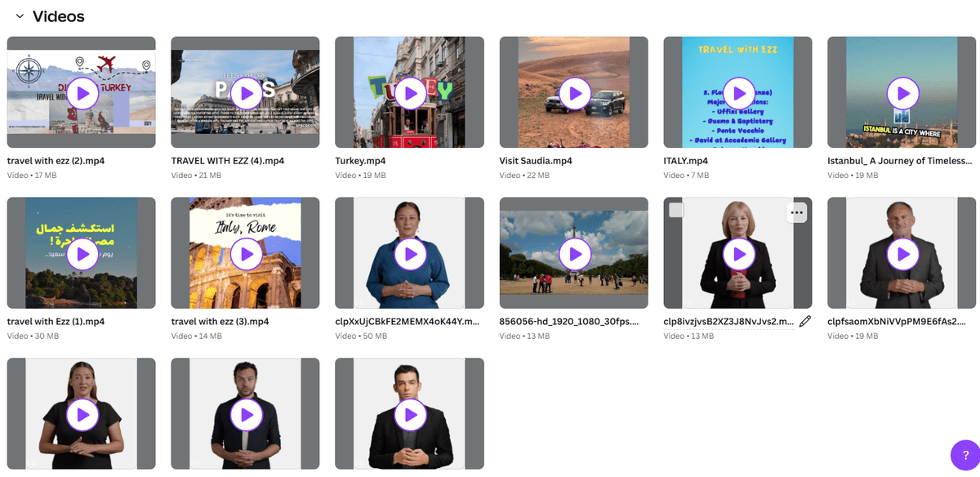This screenshot has width=980, height=477.
Task: Select the file name clp8ivzjvsB2XZ3J8NvJvs2
Action: (728, 322)
